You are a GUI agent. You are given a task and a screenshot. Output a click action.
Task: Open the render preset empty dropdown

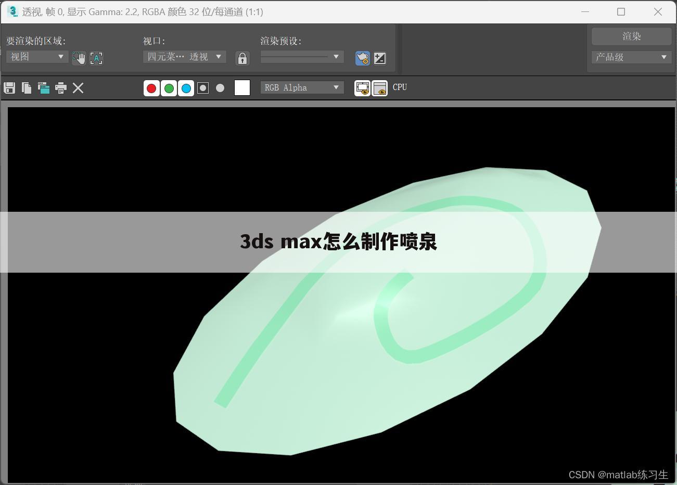click(x=302, y=57)
